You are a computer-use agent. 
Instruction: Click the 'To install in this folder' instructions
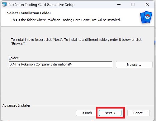pos(76,41)
